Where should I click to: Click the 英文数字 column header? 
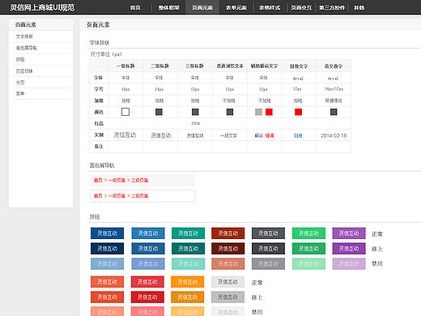click(334, 66)
